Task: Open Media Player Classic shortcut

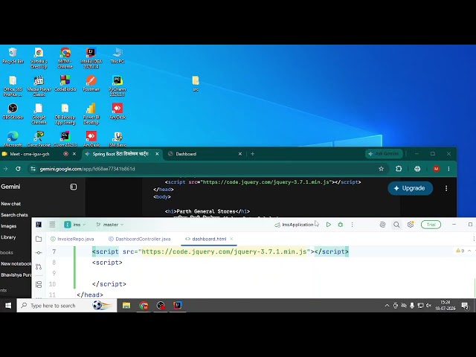Action: (39, 86)
